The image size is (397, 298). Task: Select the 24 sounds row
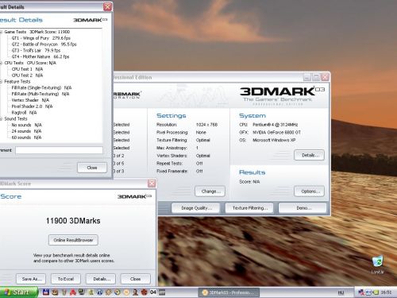pos(26,131)
